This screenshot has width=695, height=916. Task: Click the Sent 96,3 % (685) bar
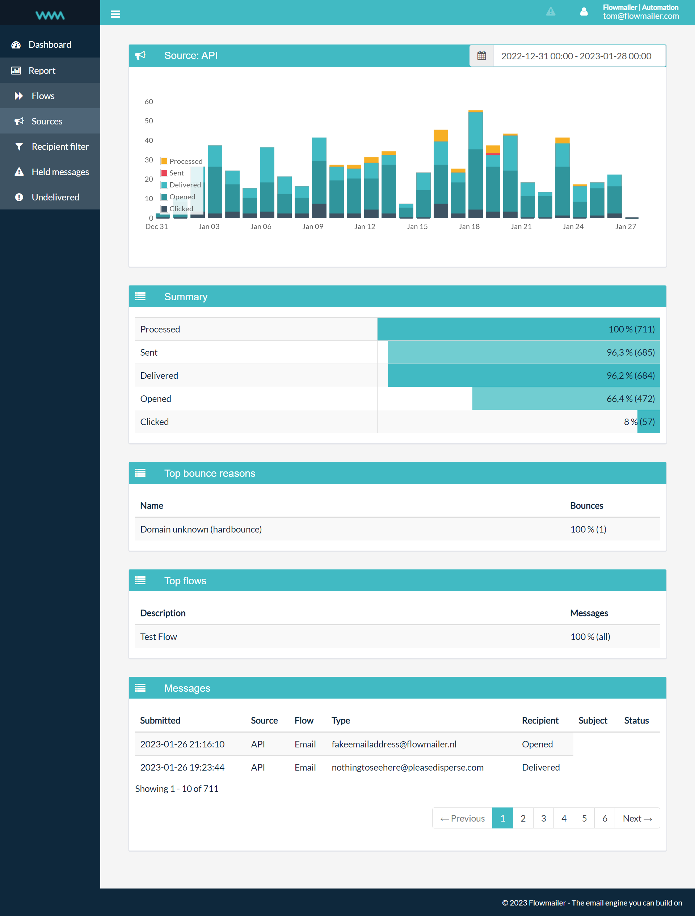pyautogui.click(x=524, y=352)
